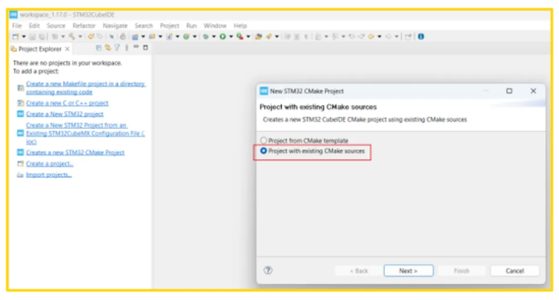Minimize the Project Explorer view
Image resolution: width=559 pixels, height=300 pixels.
pyautogui.click(x=136, y=46)
